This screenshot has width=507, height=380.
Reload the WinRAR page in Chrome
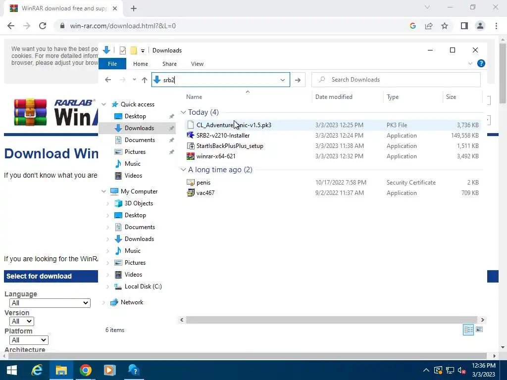click(43, 26)
